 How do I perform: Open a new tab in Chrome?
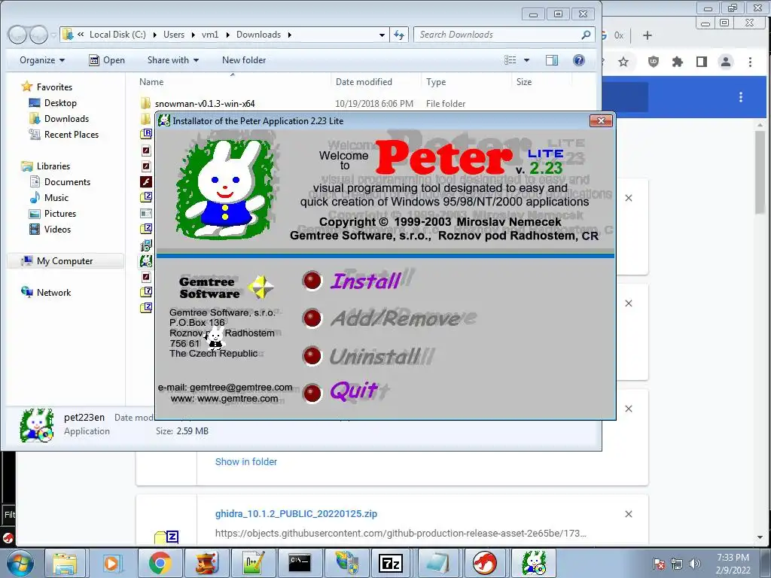[647, 35]
